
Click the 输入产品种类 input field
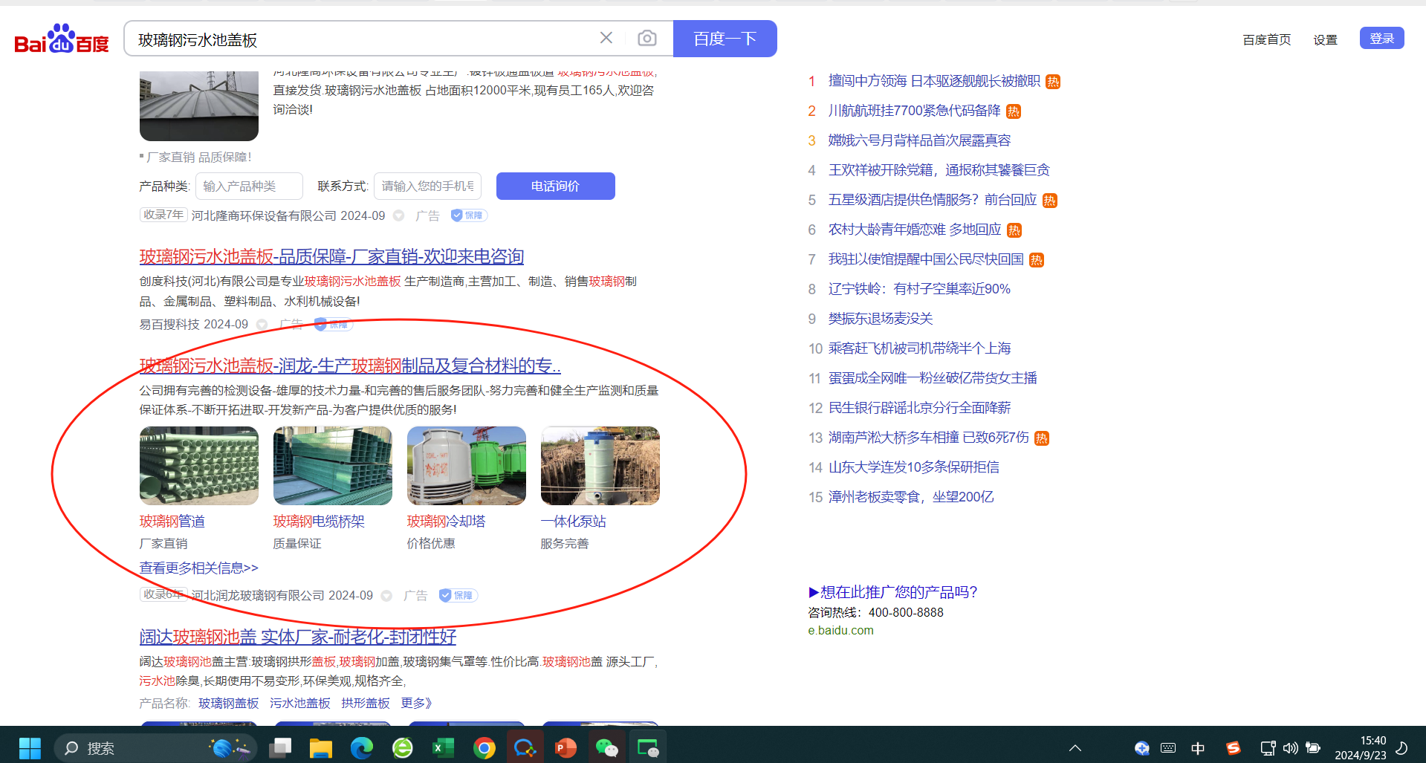[x=249, y=186]
